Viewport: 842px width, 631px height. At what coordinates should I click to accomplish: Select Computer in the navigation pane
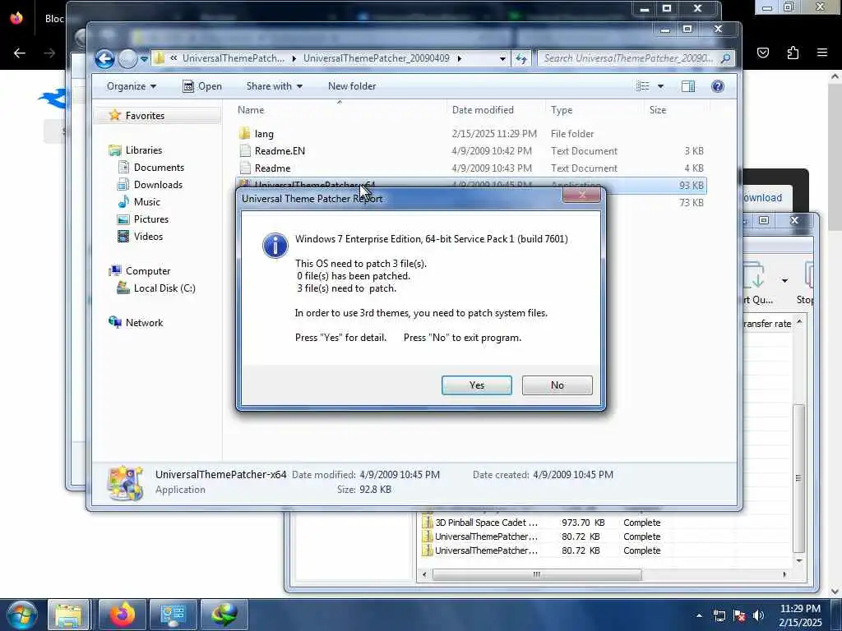click(148, 271)
